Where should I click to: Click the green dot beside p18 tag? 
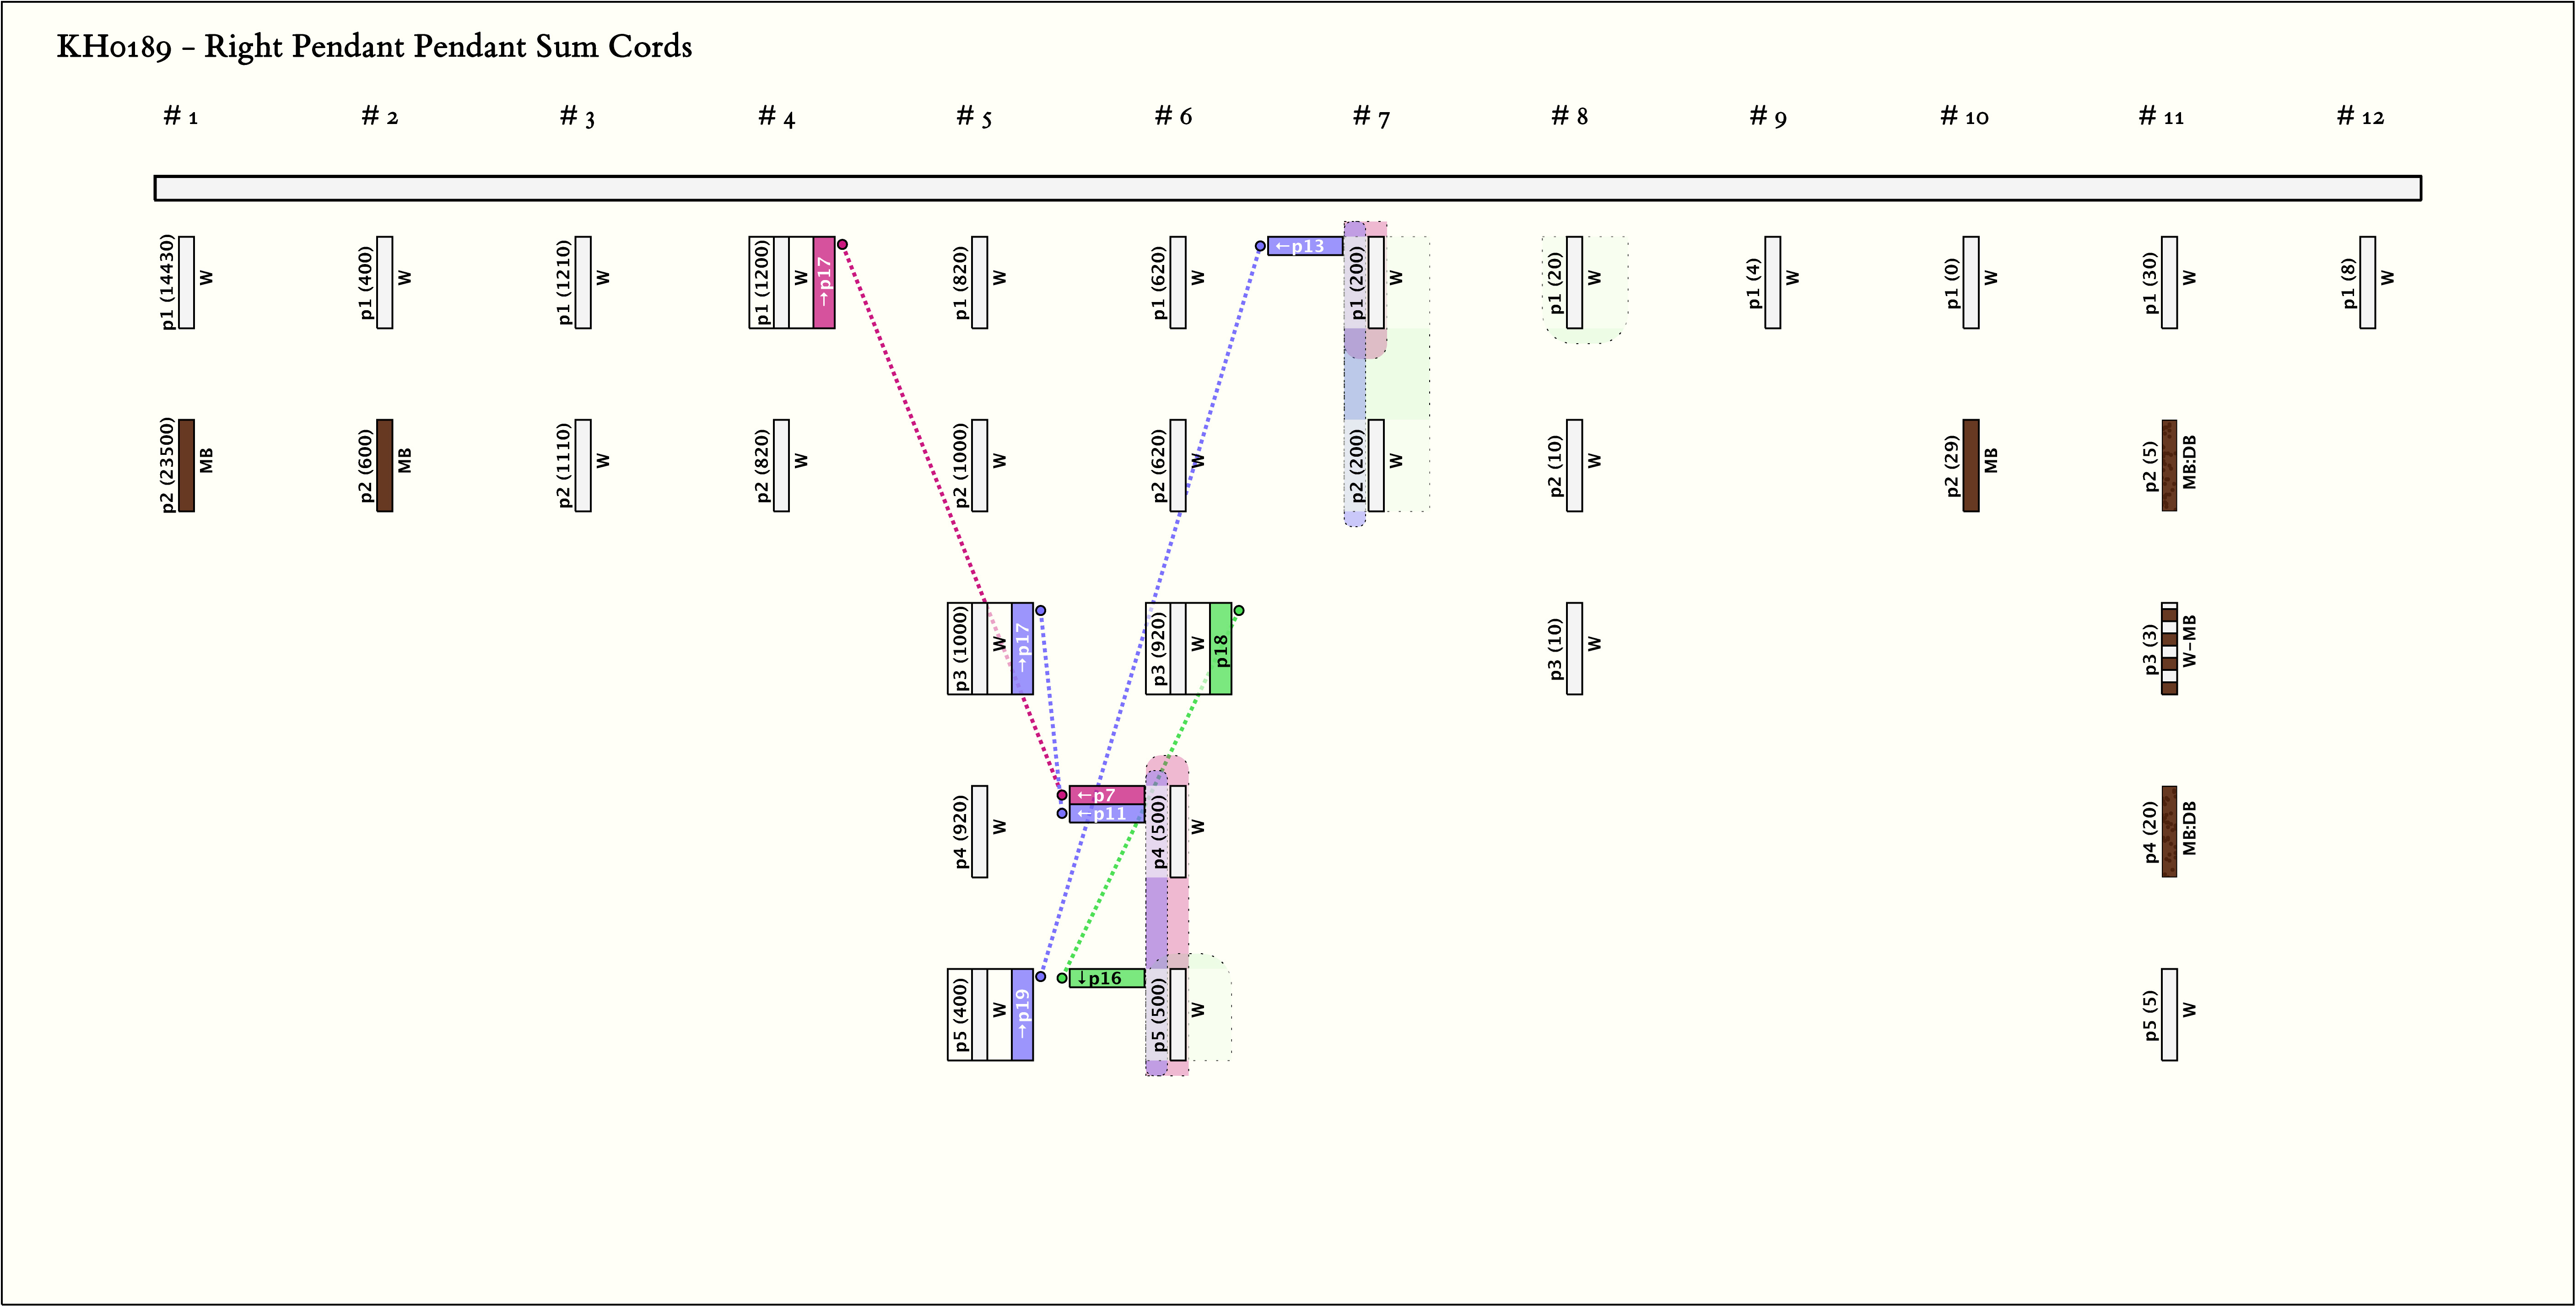point(1239,610)
